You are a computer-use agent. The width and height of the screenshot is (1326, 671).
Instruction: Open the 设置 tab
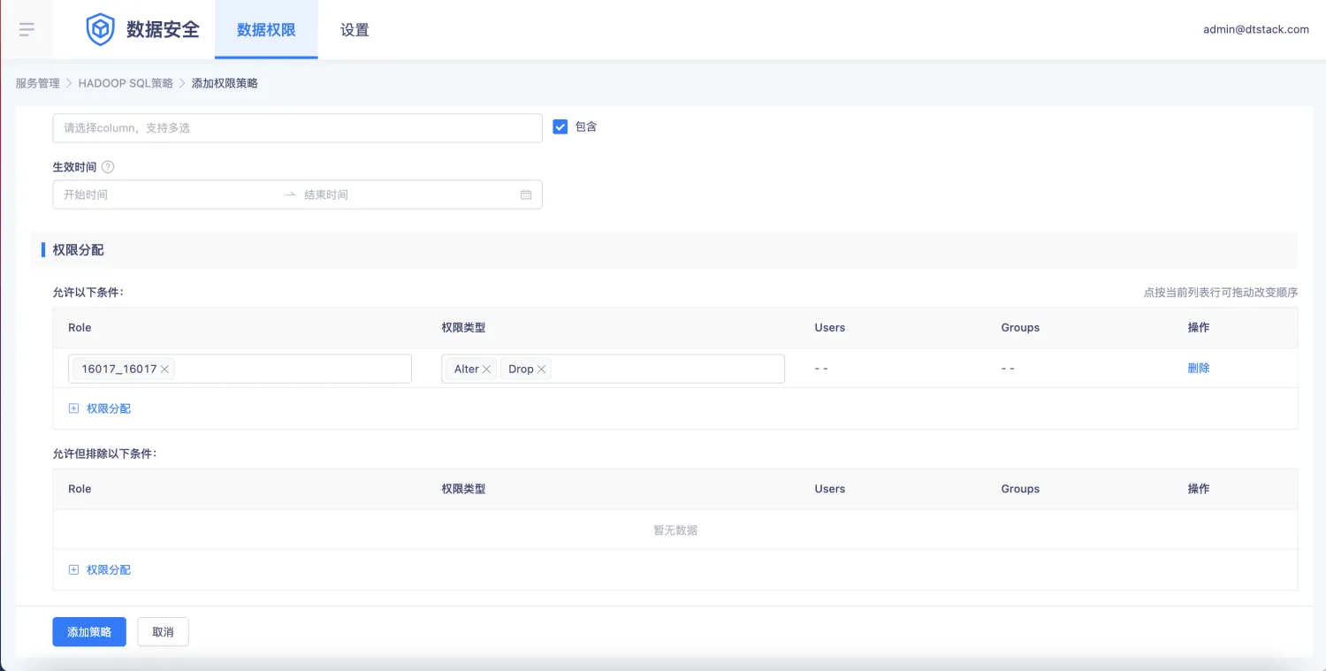pos(354,30)
